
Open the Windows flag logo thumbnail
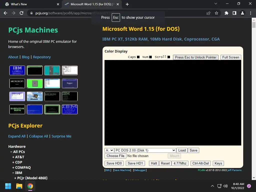click(x=34, y=96)
